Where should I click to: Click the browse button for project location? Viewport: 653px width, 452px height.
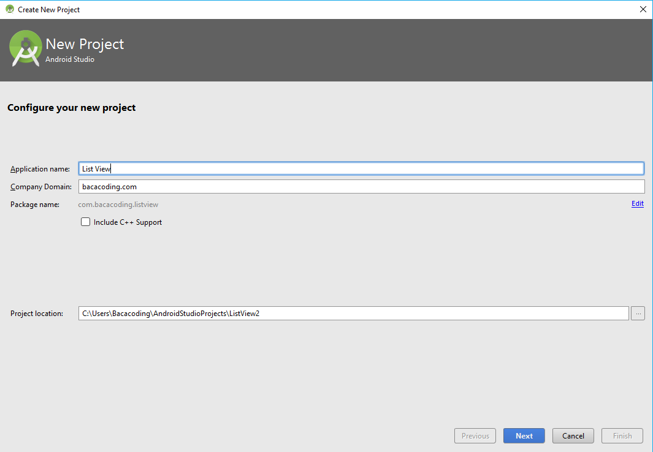[x=638, y=313]
